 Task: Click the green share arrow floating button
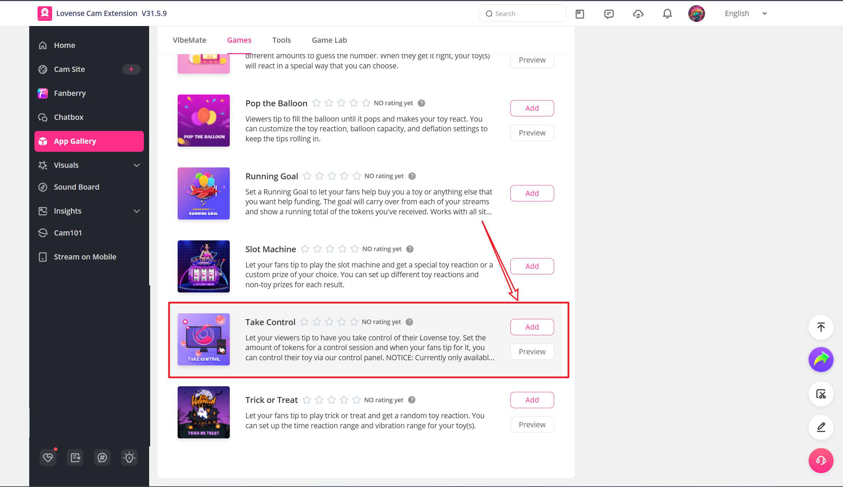point(821,360)
